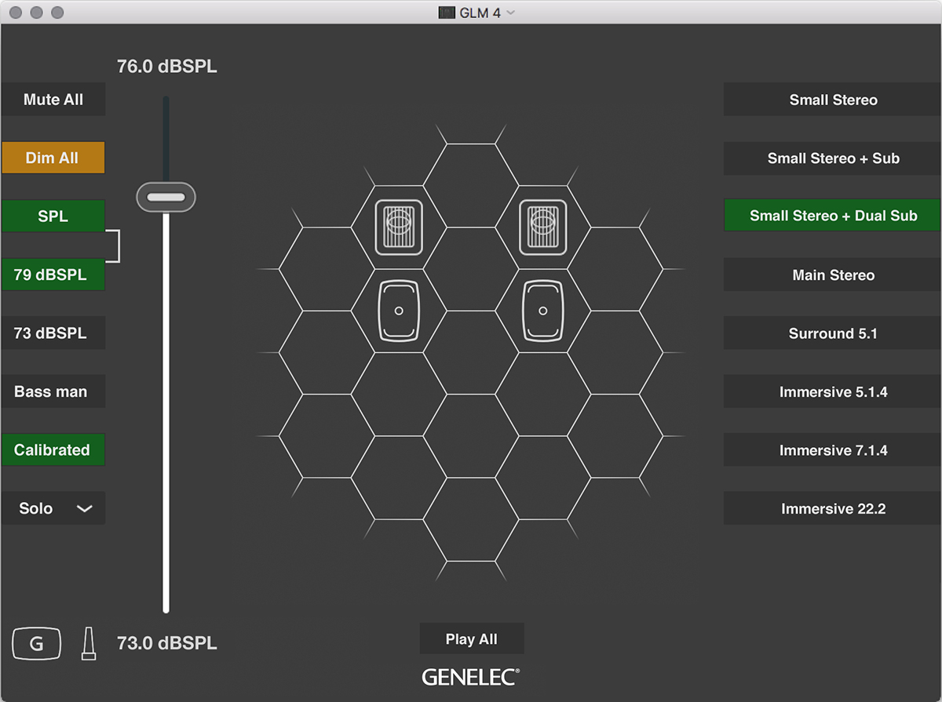Switch to Main Stereo group
The image size is (942, 702).
coord(833,275)
